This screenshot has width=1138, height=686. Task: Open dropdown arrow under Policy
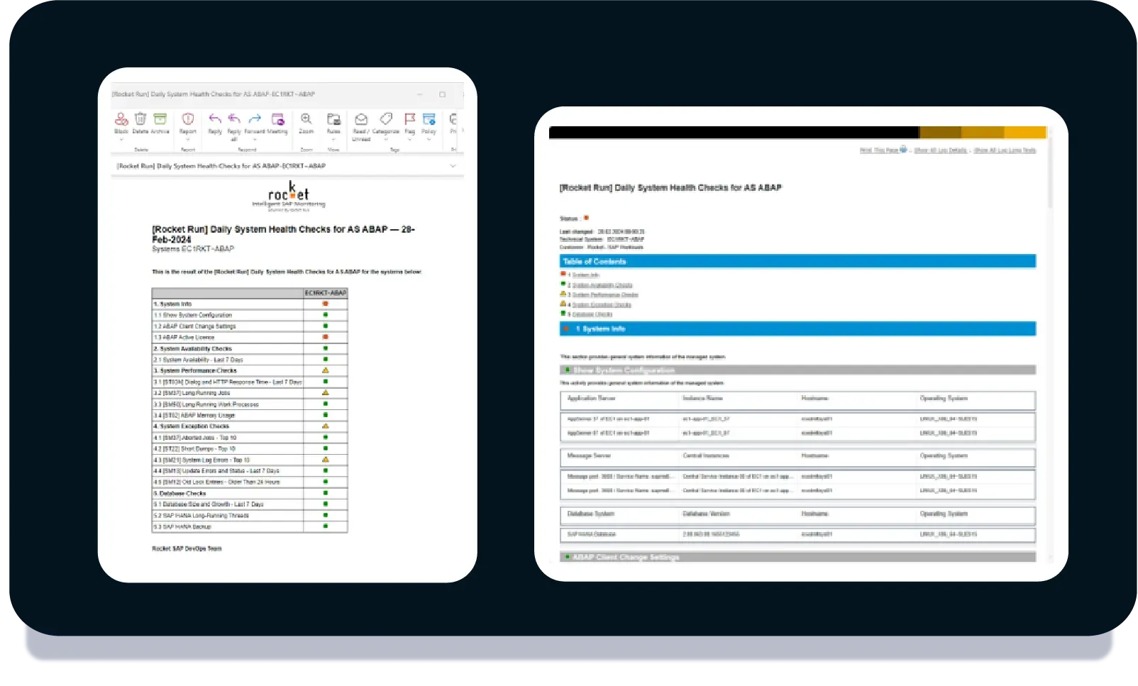[429, 140]
